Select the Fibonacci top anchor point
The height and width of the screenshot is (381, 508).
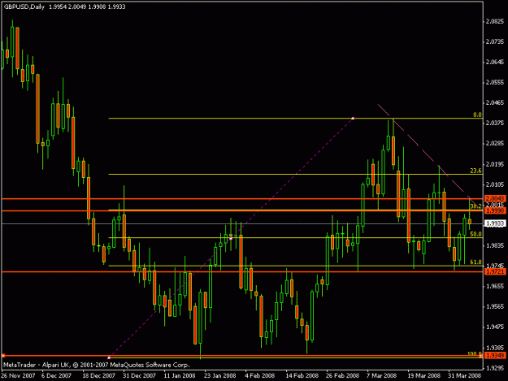(x=353, y=119)
